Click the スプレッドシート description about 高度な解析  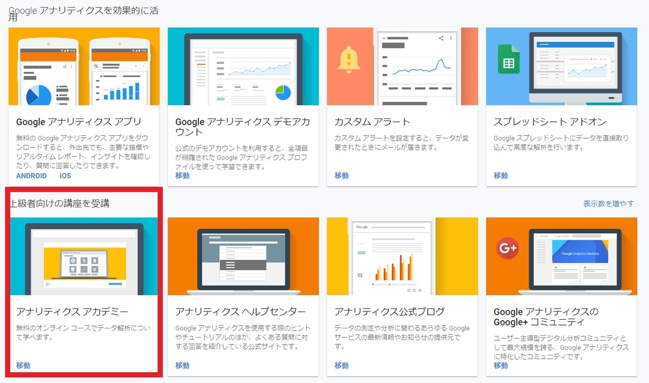(x=561, y=143)
